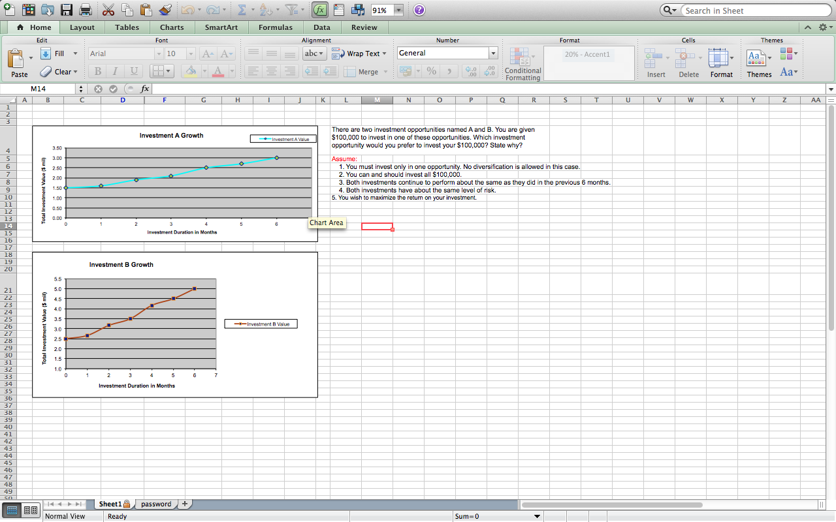Open the theme colors dropdown
The height and width of the screenshot is (522, 836).
click(788, 54)
